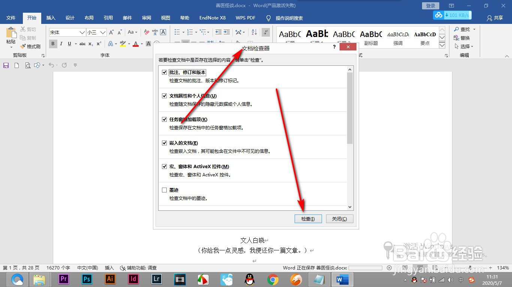Click the Subscript icon
512x287 pixels.
click(90, 44)
